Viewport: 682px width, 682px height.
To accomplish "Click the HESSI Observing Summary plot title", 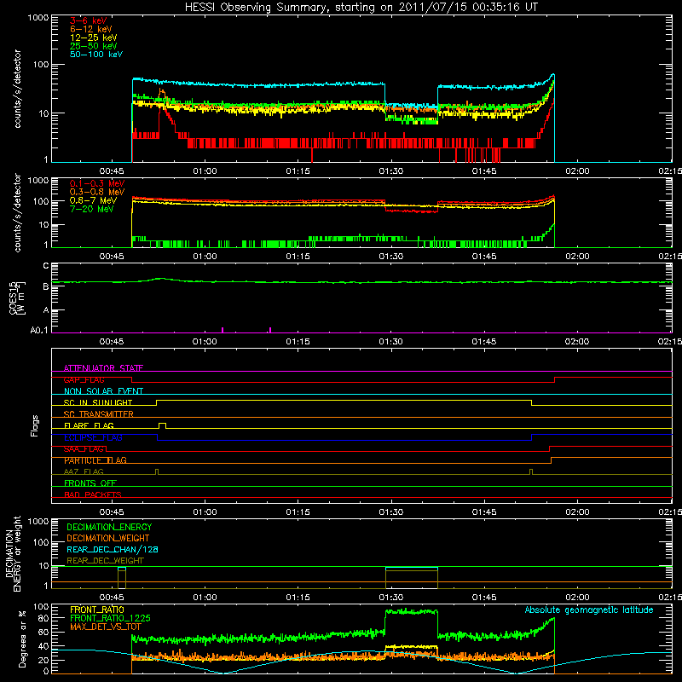I will [x=361, y=8].
